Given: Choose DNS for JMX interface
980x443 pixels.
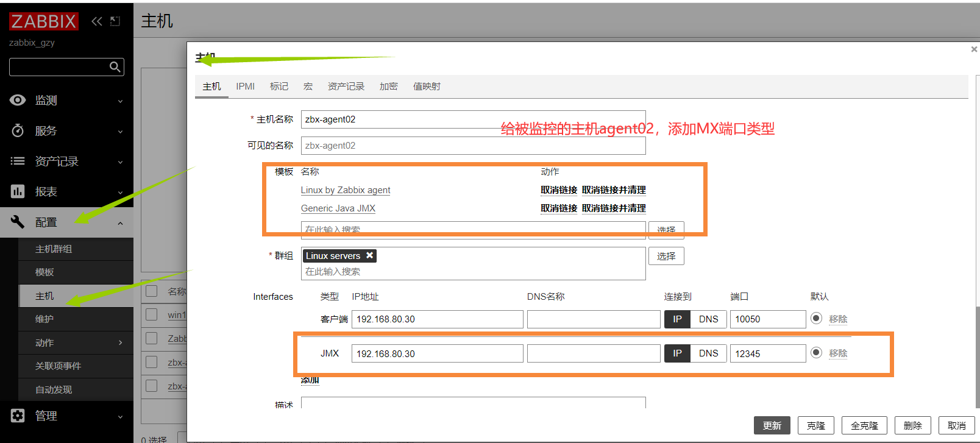Looking at the screenshot, I should (x=709, y=353).
